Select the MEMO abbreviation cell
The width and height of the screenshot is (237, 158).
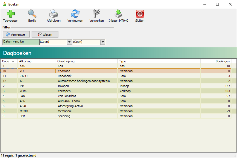37,111
